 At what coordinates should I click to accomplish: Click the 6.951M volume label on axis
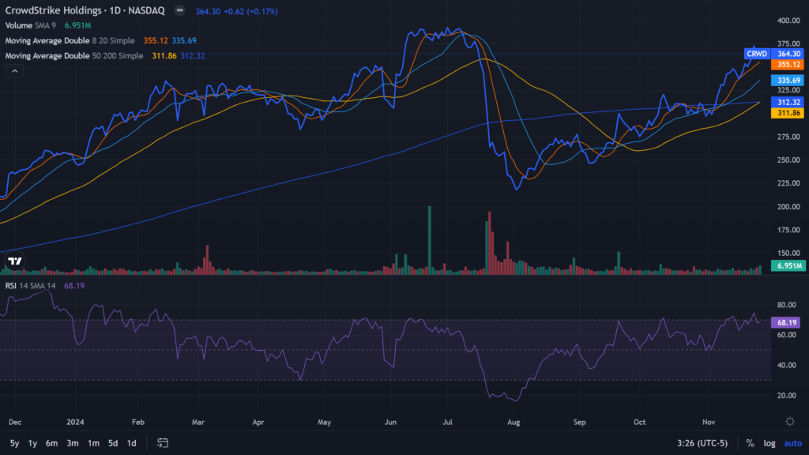click(x=788, y=265)
